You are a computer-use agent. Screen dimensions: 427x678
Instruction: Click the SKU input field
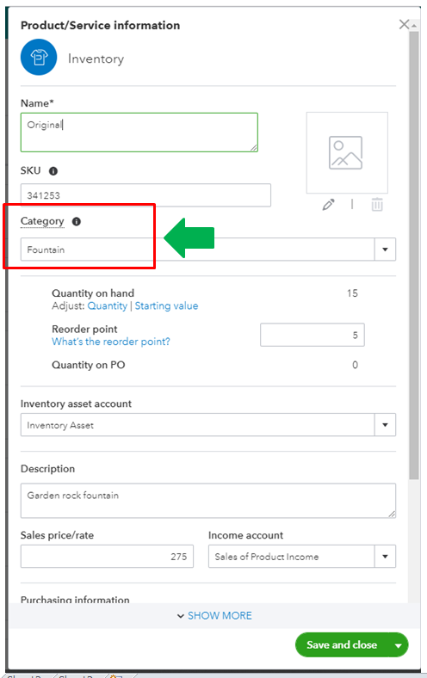tap(145, 195)
